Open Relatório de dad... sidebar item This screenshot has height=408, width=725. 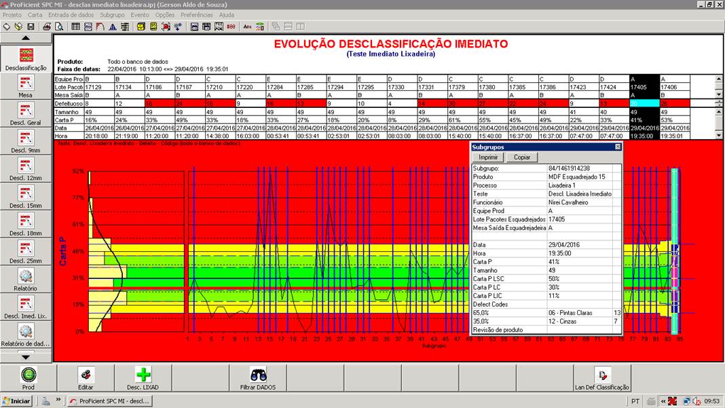26,335
